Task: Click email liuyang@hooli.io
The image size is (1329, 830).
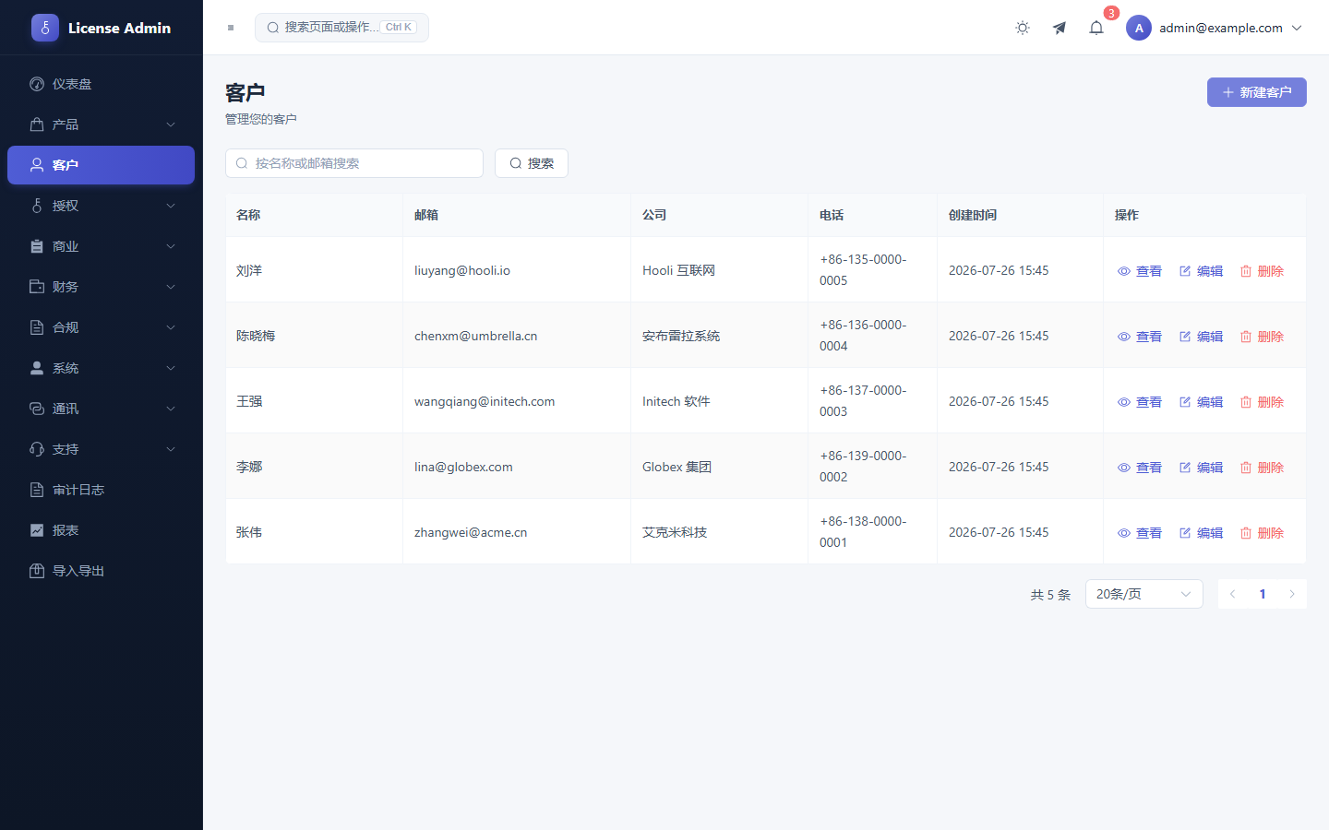Action: 462,270
